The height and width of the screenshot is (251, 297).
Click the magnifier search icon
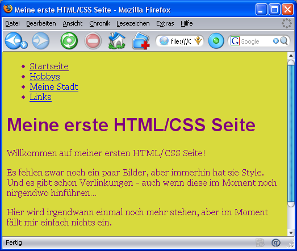pos(284,41)
